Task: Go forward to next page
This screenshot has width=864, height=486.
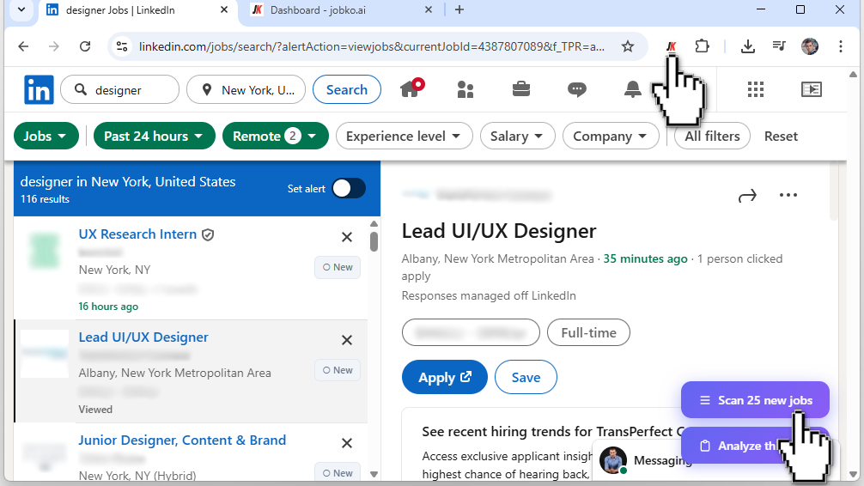Action: pyautogui.click(x=54, y=46)
